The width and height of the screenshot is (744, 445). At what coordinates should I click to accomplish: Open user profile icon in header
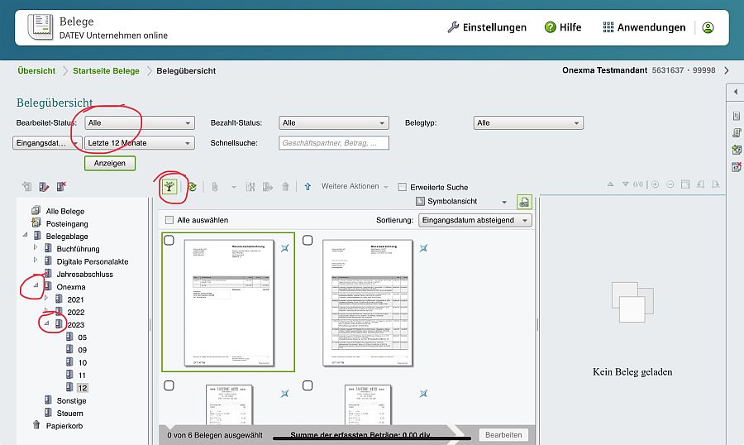coord(708,27)
